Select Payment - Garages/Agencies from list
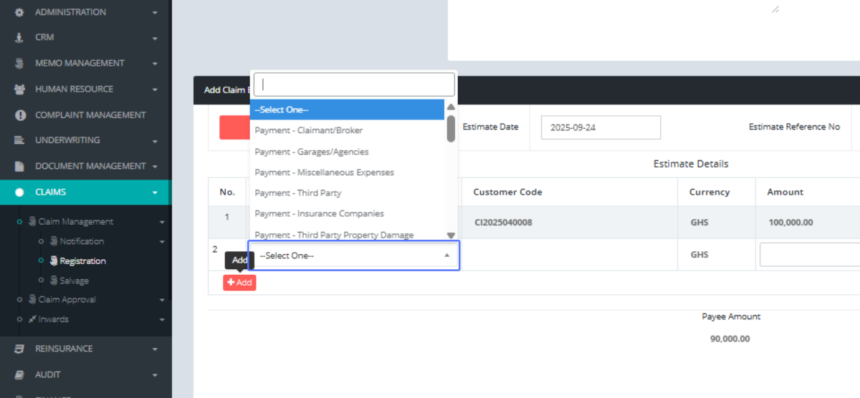Screen dimensions: 860x398 click(x=312, y=152)
